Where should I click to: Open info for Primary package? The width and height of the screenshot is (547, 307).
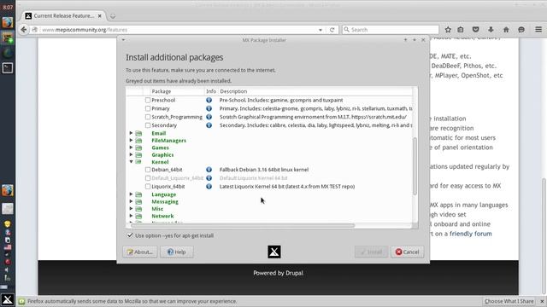209,108
